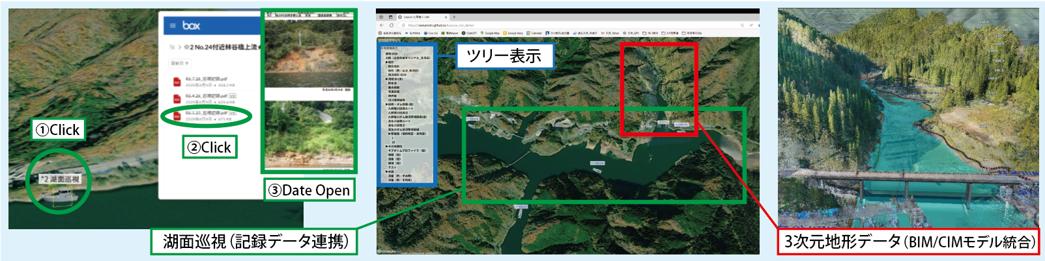The height and width of the screenshot is (261, 1045).
Task: Expand the 地形 tree node
Action: click(x=386, y=62)
